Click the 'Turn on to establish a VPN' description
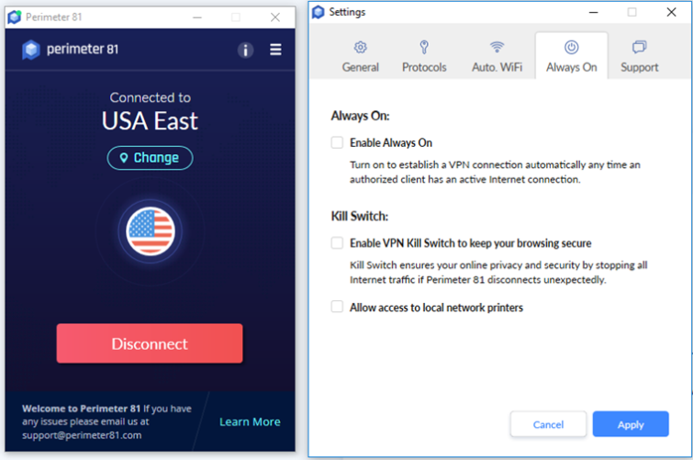The width and height of the screenshot is (693, 460). 495,172
